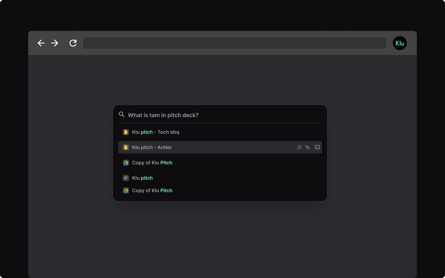
Task: Open the Klu extension avatar icon
Action: pos(400,43)
